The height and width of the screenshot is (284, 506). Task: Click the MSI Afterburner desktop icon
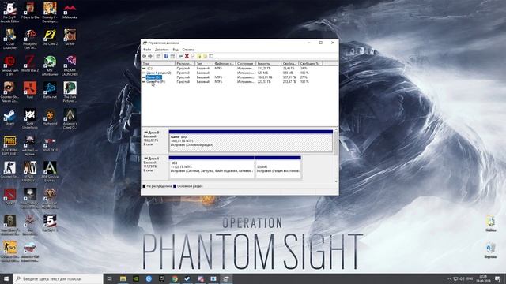[50, 65]
